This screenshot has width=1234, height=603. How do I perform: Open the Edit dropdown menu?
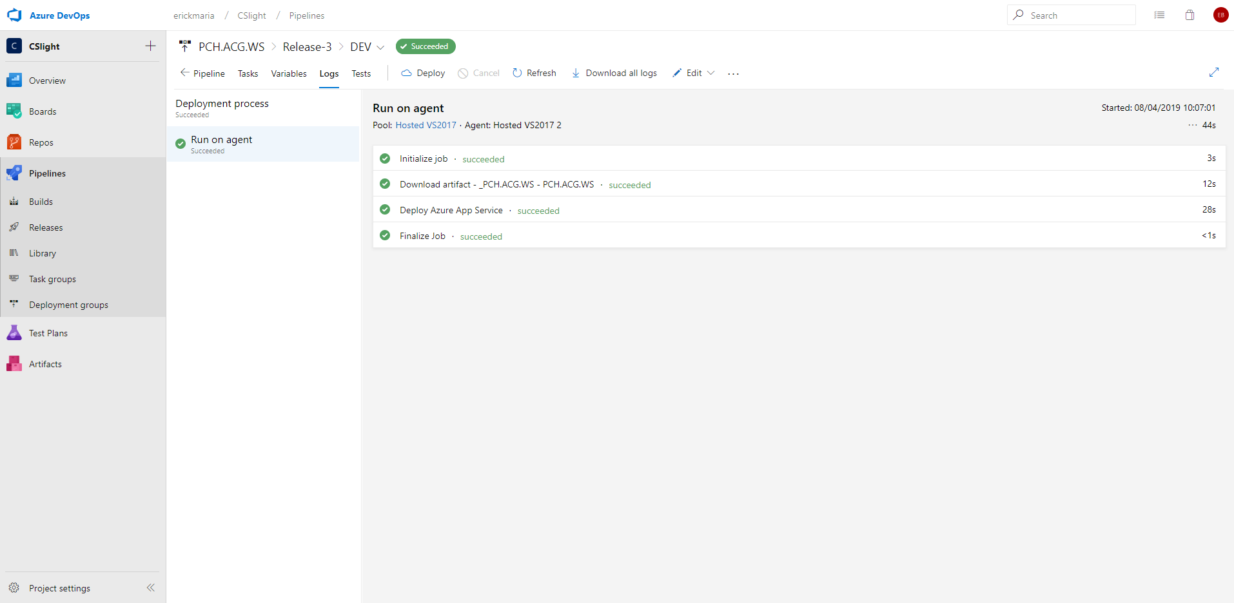coord(693,73)
